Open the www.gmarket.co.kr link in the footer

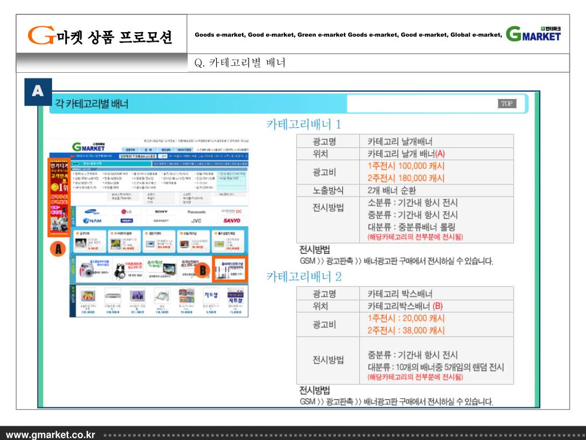pos(50,435)
